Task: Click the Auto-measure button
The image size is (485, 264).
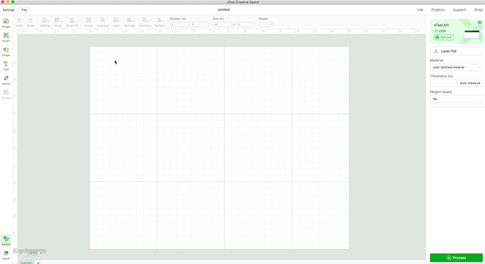Action: coord(470,83)
